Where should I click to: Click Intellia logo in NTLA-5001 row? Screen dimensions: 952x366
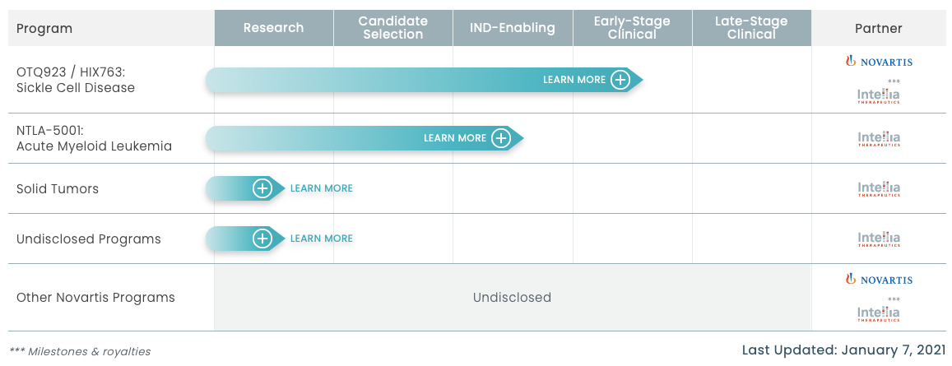pyautogui.click(x=879, y=138)
